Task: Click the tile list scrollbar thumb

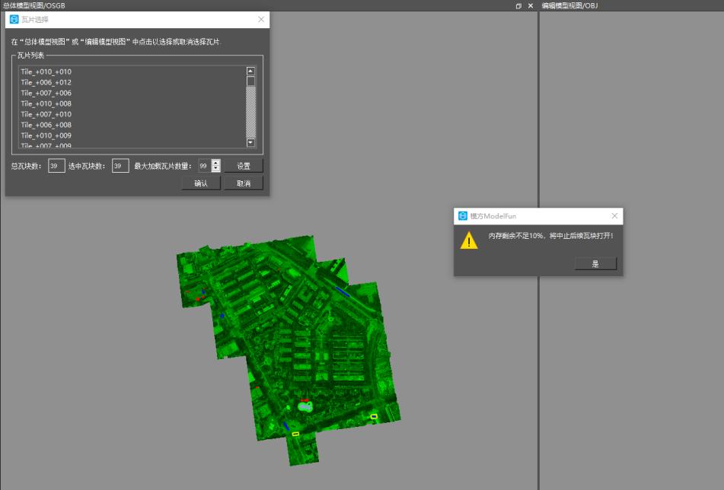Action: click(250, 81)
